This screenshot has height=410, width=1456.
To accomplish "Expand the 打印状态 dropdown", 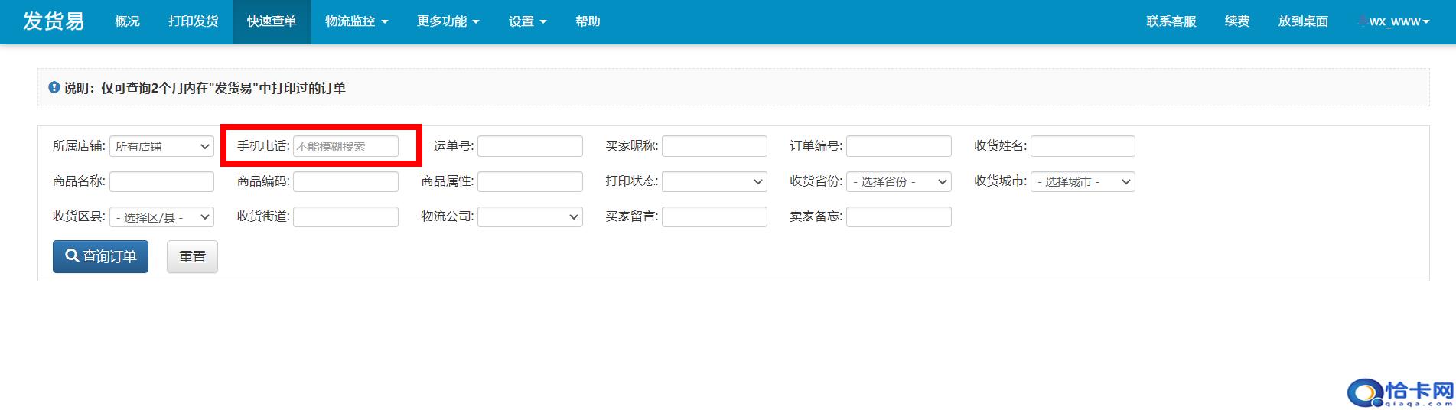I will (714, 181).
